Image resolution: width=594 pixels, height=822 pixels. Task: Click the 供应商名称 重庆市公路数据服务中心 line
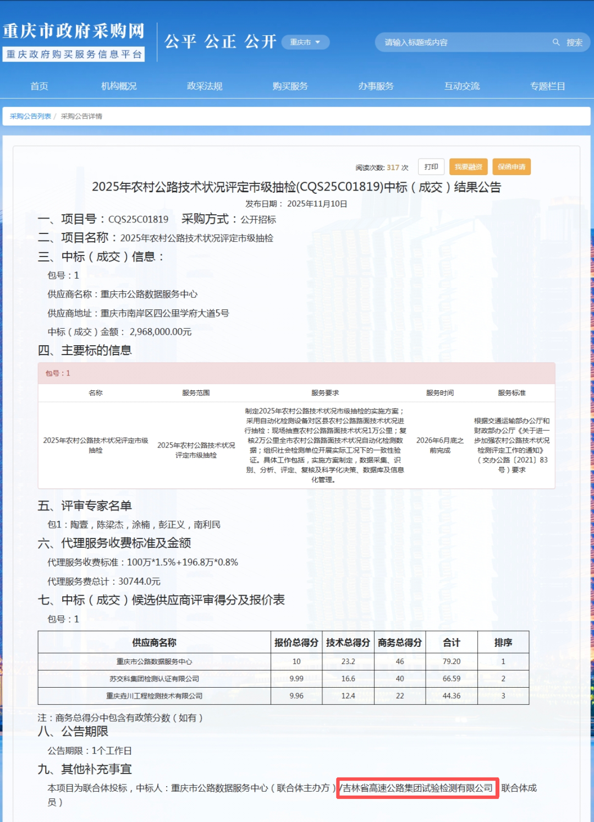[x=122, y=294]
